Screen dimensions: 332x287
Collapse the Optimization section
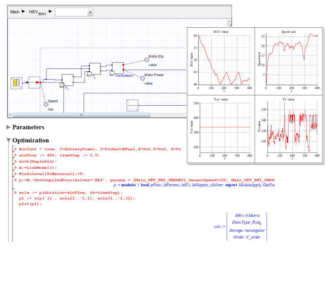9,141
